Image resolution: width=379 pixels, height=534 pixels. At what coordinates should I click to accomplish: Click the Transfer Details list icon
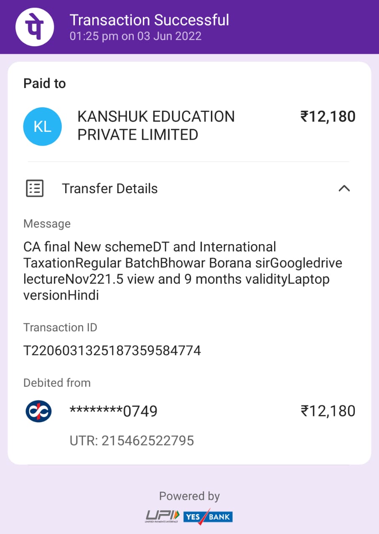pos(35,189)
